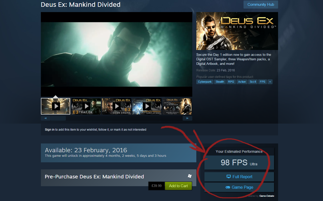The image size is (323, 201).
Task: Click the right carousel navigation arrow
Action: pos(187,118)
